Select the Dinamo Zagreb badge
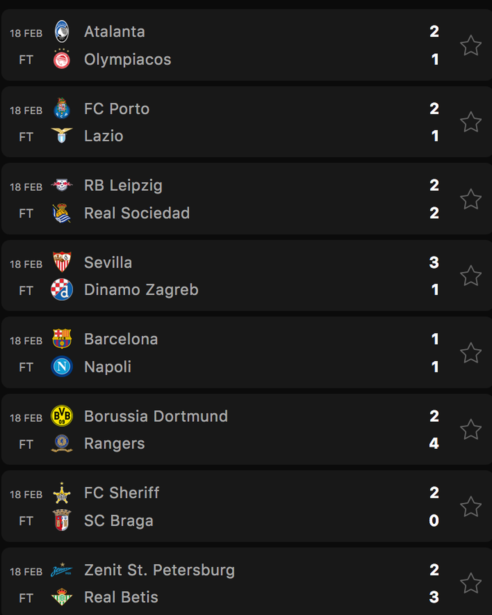The height and width of the screenshot is (615, 492). [x=62, y=290]
